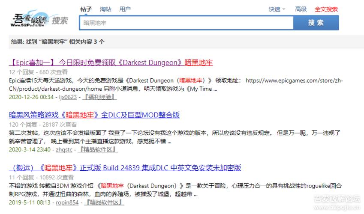
Task: Click the date 2019-5-11 08:13
Action: [30, 202]
